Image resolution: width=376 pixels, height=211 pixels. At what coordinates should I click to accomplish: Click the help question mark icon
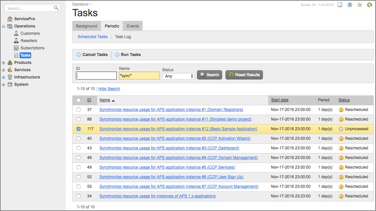coord(349,5)
